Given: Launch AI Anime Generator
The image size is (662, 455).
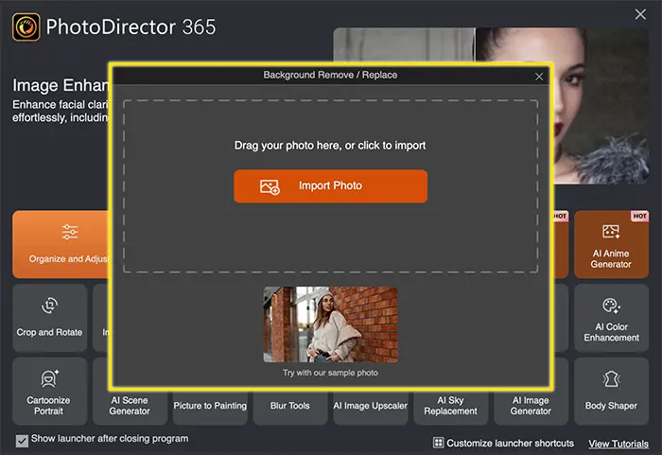Looking at the screenshot, I should [611, 244].
